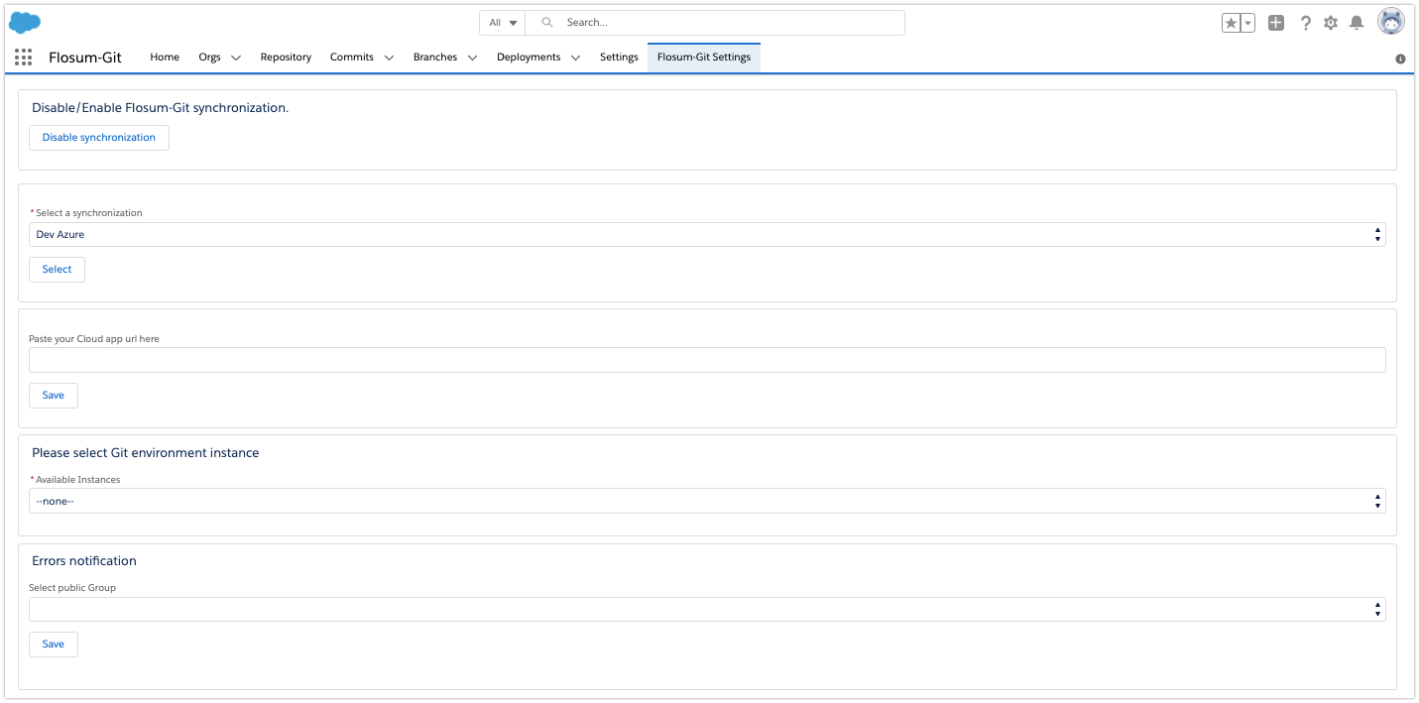Image resolution: width=1419 pixels, height=703 pixels.
Task: Open the 'Select a synchronization' dropdown
Action: 706,235
